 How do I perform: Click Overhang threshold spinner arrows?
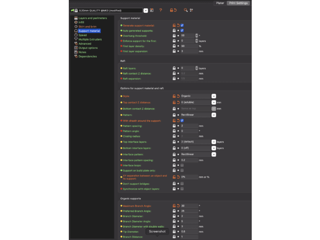pos(197,36)
